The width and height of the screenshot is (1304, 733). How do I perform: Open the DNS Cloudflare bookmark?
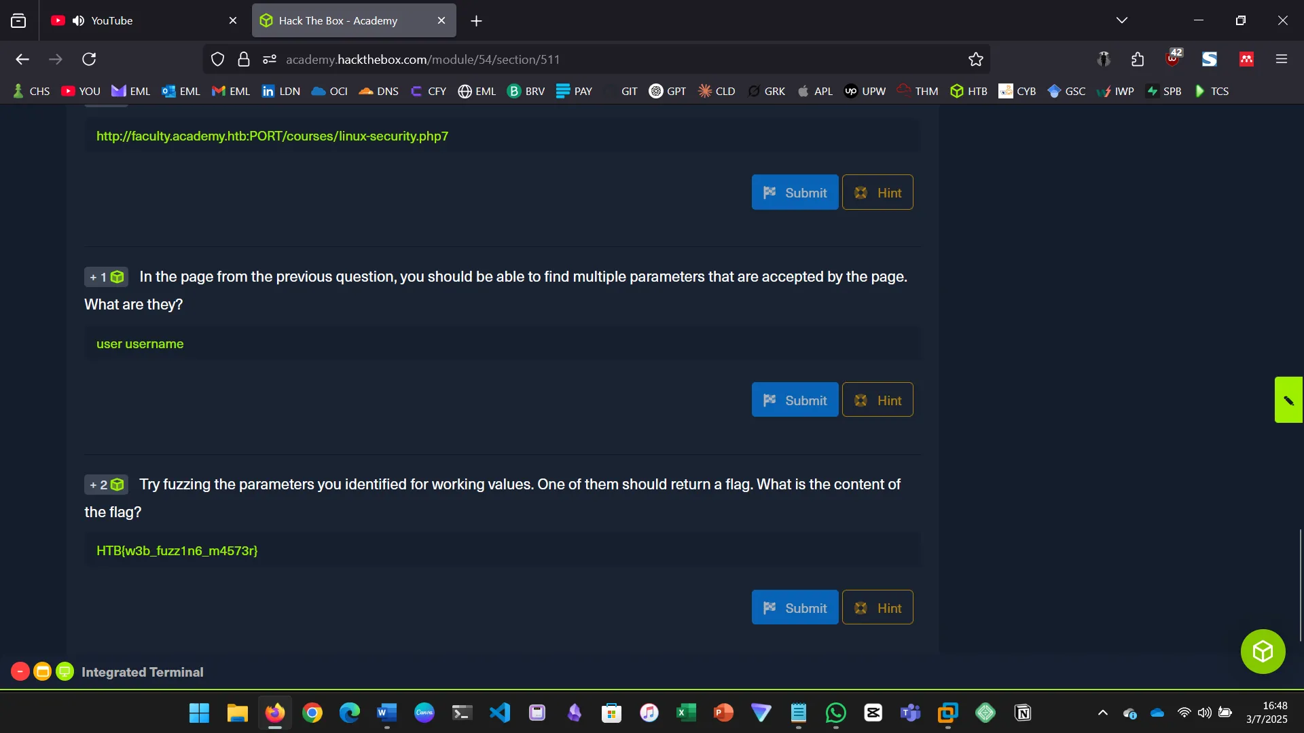[x=378, y=90]
